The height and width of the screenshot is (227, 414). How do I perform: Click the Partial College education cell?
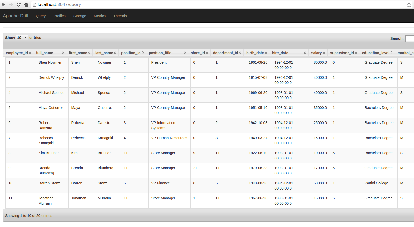[379, 186]
